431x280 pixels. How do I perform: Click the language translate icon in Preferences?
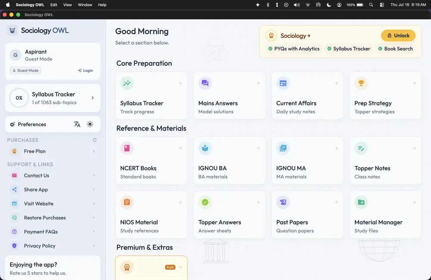click(77, 124)
